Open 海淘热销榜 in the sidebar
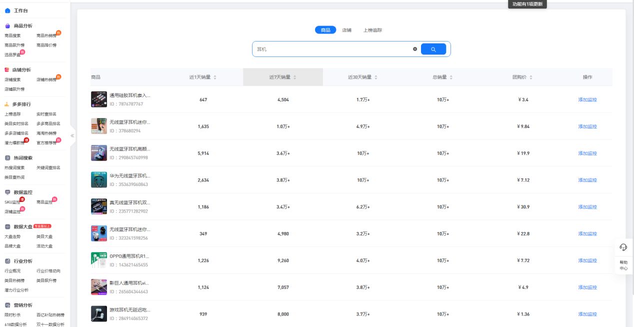Screen dimensions: 634x327 46,133
